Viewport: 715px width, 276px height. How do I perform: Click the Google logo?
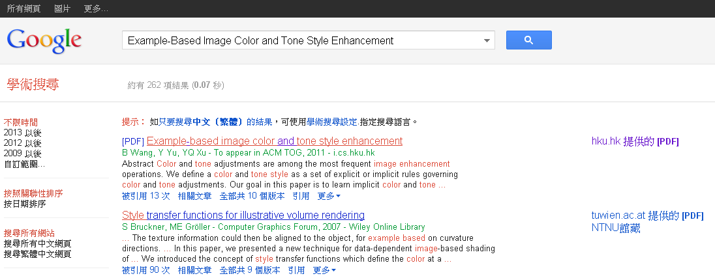pos(44,40)
